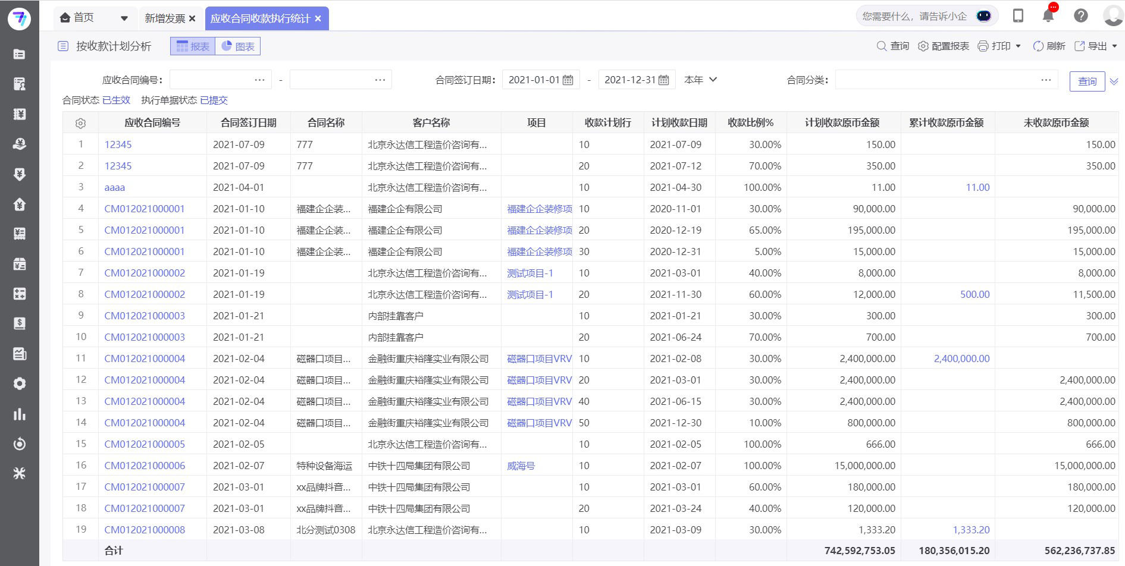Viewport: 1125px width, 566px height.
Task: Toggle the 已提交 execution document status filter
Action: click(214, 100)
